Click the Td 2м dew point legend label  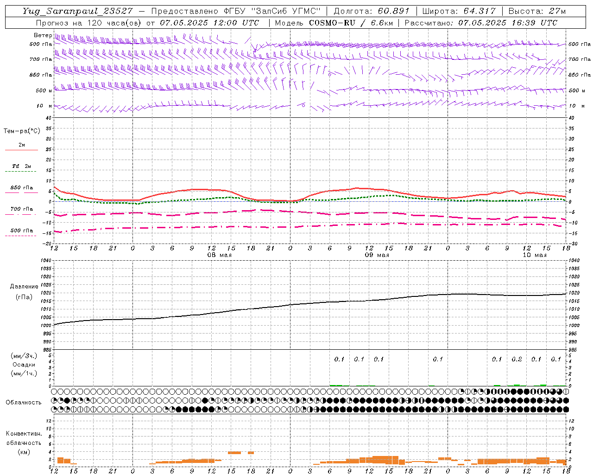[x=22, y=166]
